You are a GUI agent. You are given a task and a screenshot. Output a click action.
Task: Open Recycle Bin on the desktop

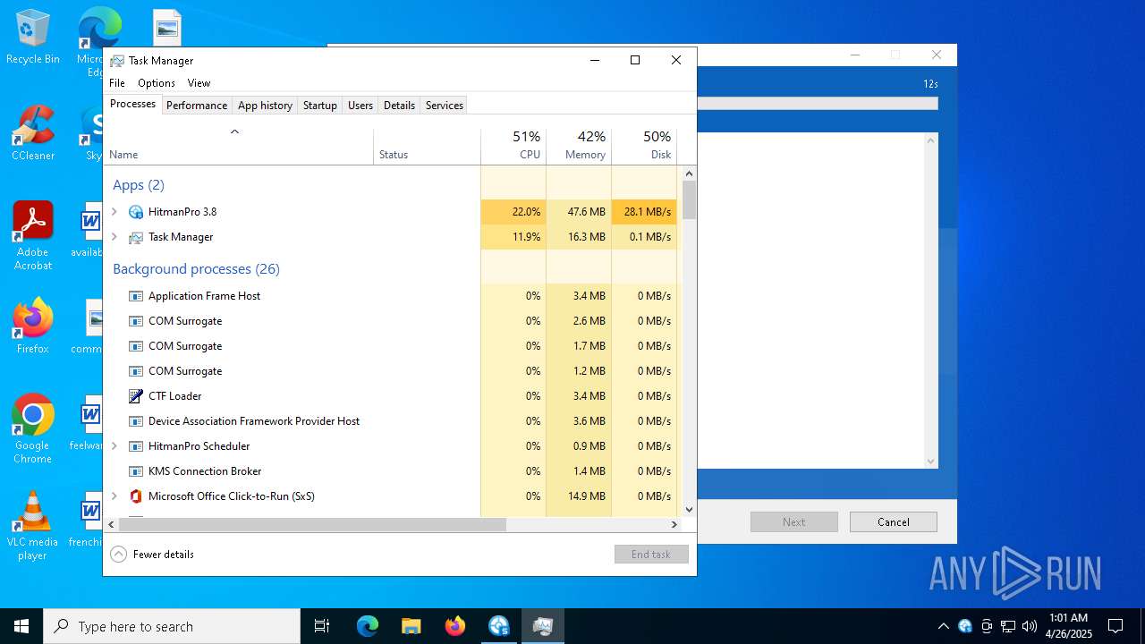click(33, 37)
